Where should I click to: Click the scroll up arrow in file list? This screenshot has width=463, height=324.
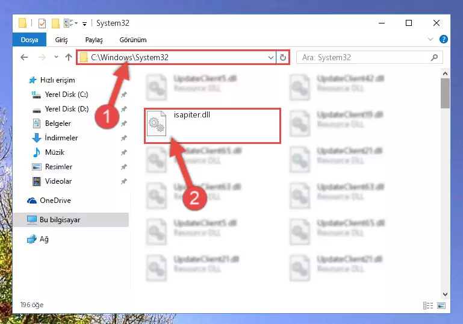[446, 73]
